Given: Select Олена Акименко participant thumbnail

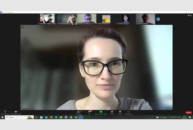Looking at the screenshot, I should click(x=145, y=19).
